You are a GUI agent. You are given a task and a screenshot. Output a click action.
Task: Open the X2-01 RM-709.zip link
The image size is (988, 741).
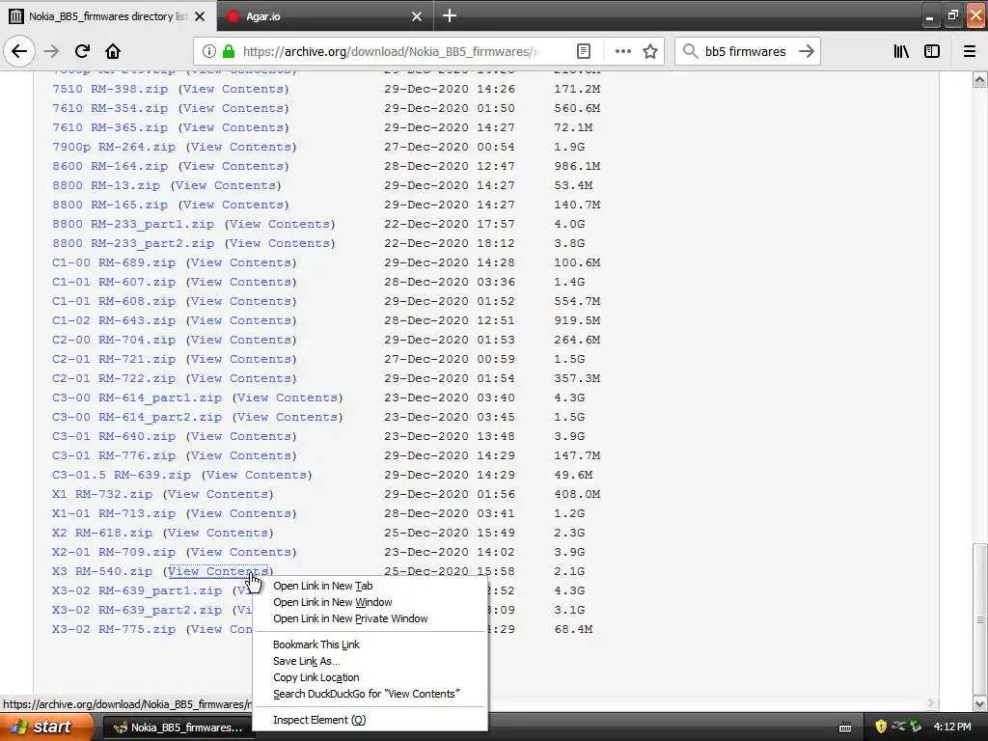coord(114,551)
